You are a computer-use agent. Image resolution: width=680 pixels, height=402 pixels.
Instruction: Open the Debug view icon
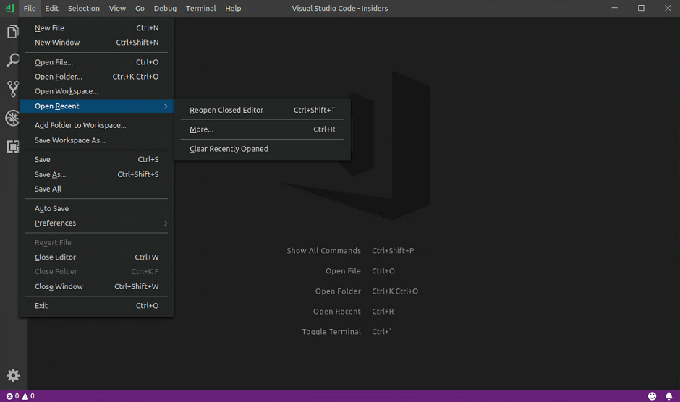(13, 118)
